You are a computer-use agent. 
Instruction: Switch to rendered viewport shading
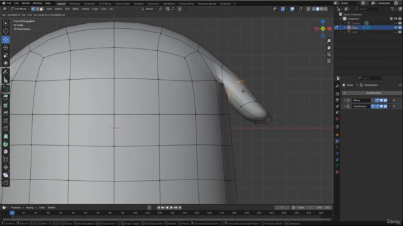(326, 9)
